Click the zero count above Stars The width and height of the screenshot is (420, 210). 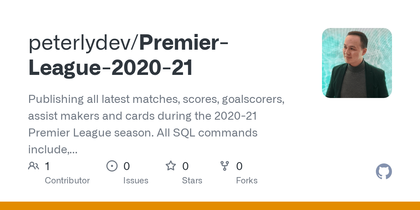tap(185, 166)
